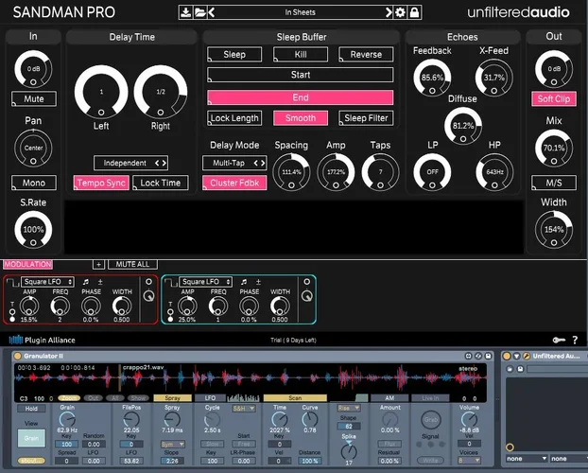Select the MODULATION tab

click(x=27, y=265)
